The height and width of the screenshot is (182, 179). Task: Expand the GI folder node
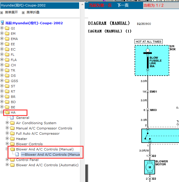2,28
